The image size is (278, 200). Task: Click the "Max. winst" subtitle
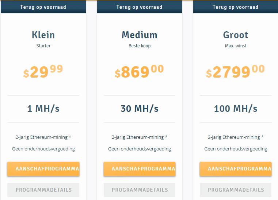point(236,46)
